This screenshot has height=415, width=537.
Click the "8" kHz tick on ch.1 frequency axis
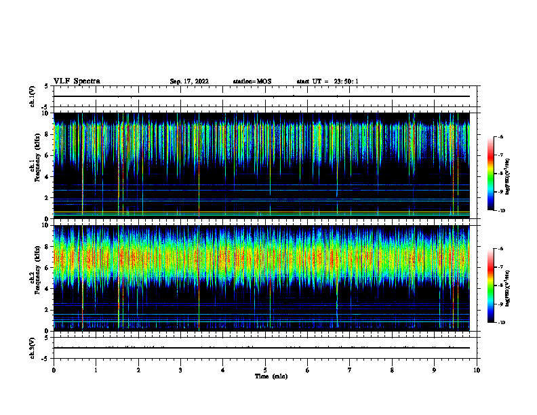point(47,134)
